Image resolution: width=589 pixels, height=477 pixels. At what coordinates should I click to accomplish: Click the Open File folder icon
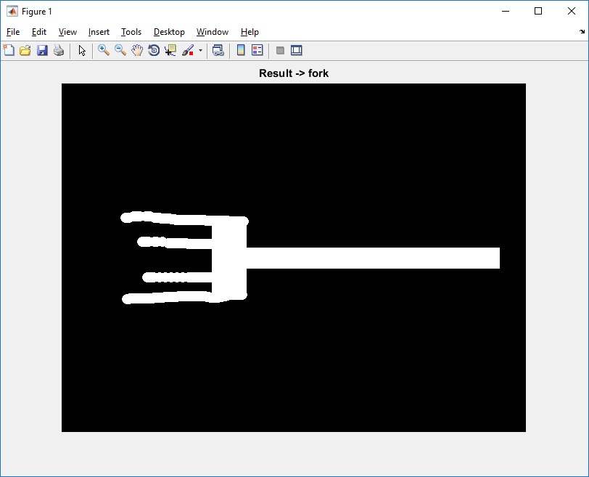click(x=25, y=51)
